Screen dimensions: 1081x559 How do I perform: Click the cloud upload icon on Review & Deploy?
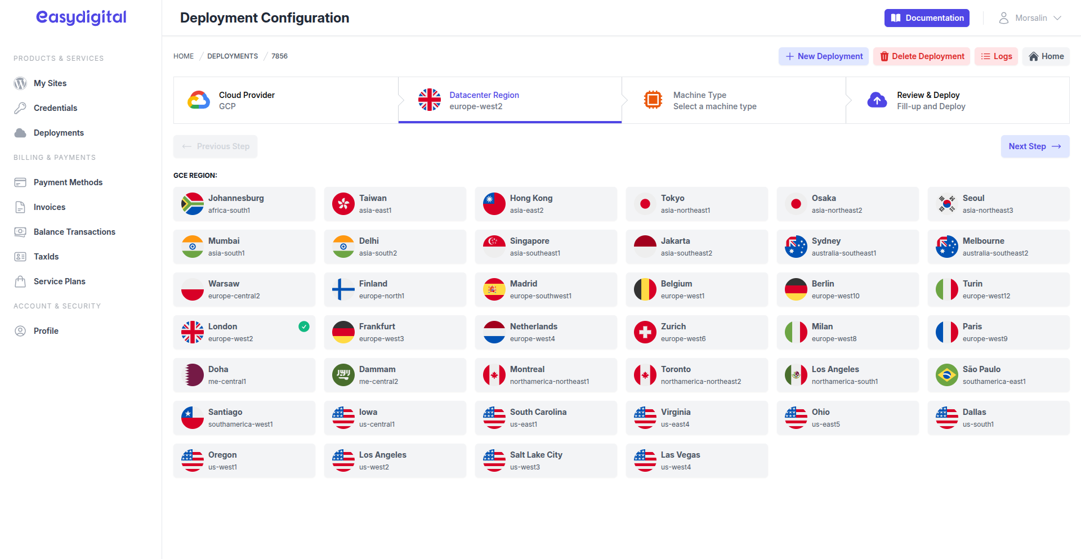877,100
